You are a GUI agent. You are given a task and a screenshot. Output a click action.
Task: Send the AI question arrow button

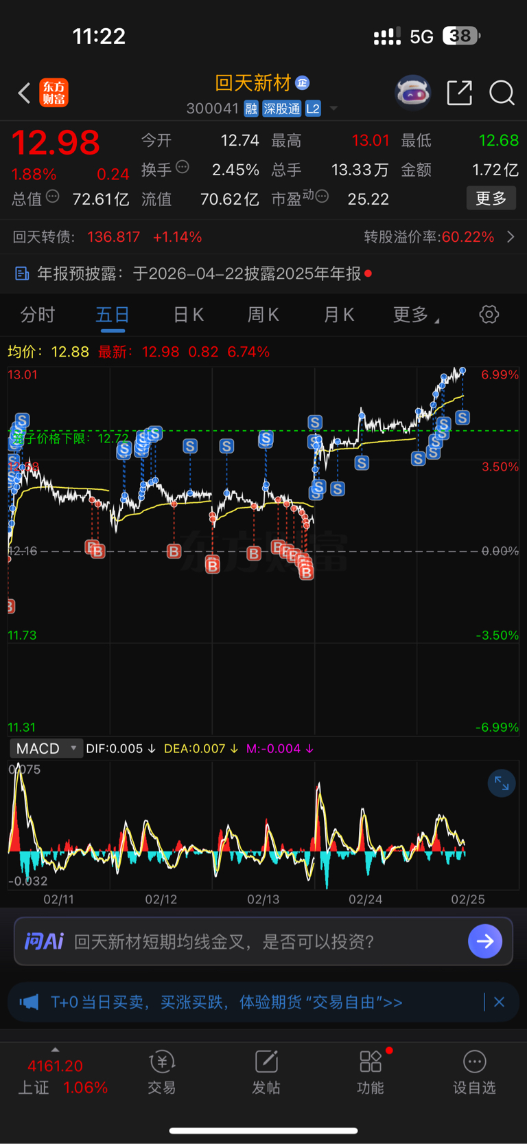tap(485, 941)
